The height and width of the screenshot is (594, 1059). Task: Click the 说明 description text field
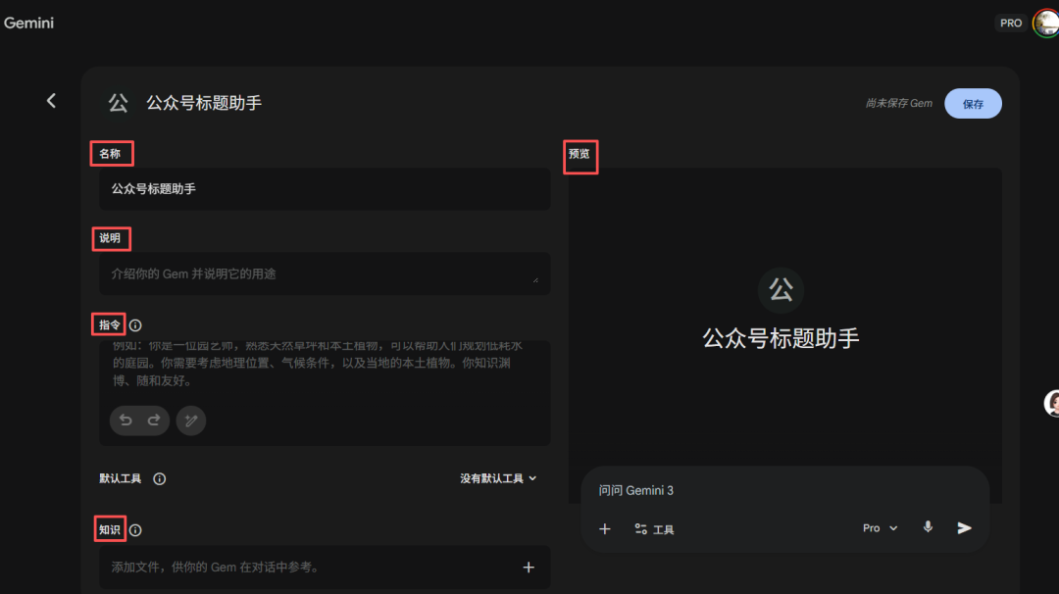pos(324,274)
